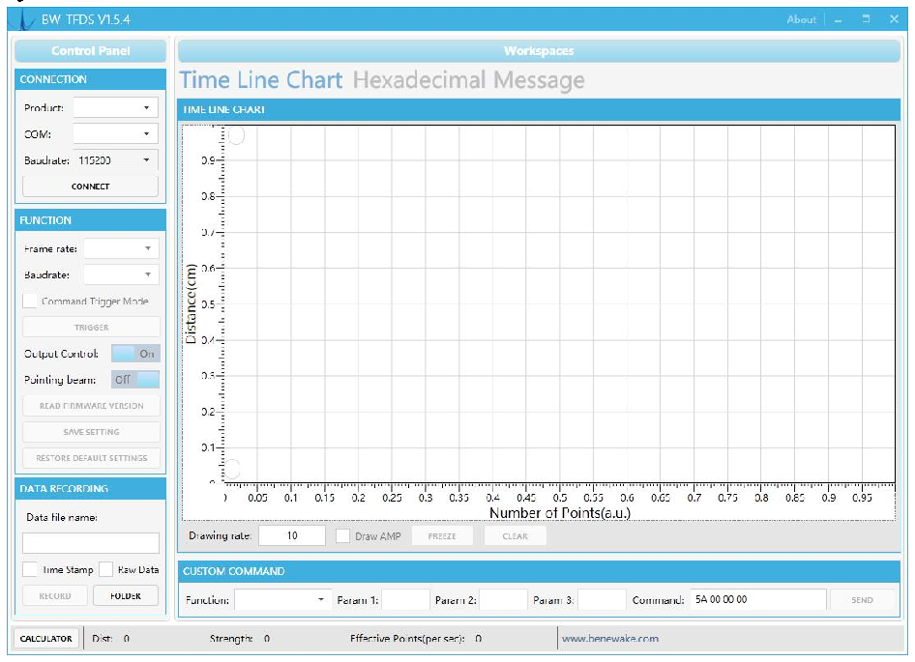The image size is (915, 662).
Task: Enable the Draw AMP checkbox
Action: tap(342, 536)
